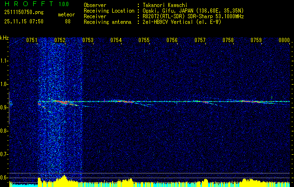
Task: Click frequency axis label 0.8
Action: pos(4,131)
